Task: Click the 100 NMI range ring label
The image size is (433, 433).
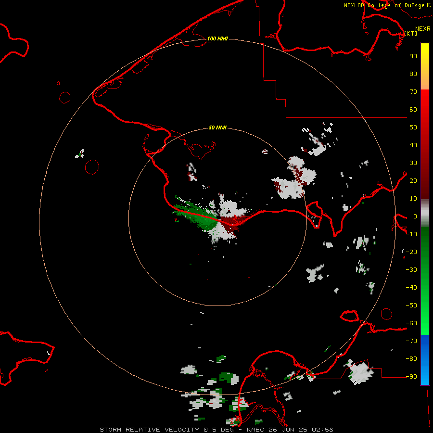Action: tap(217, 38)
